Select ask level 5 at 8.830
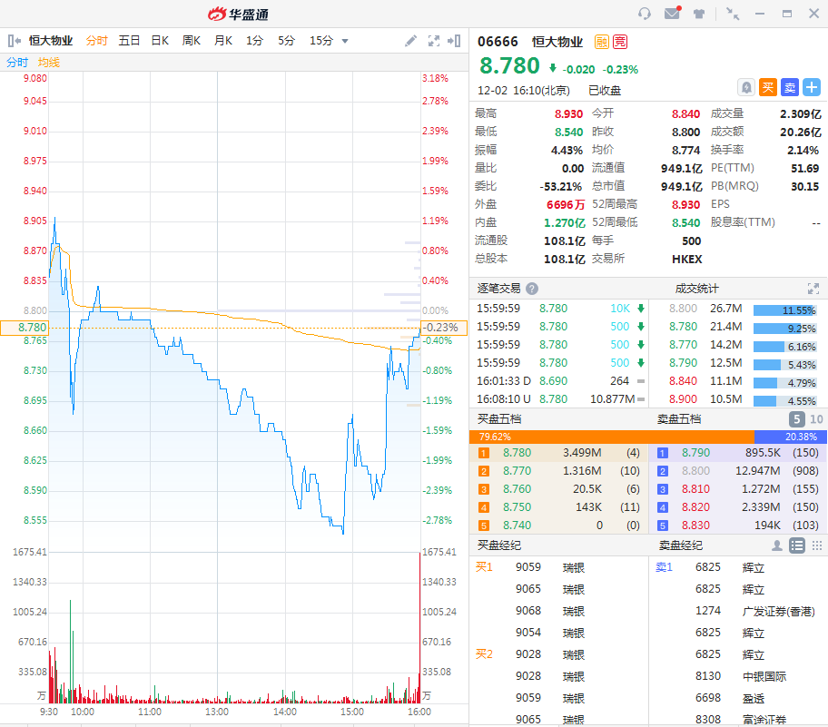The height and width of the screenshot is (727, 828). click(x=738, y=525)
